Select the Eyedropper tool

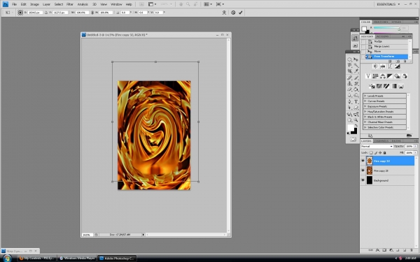click(x=356, y=71)
